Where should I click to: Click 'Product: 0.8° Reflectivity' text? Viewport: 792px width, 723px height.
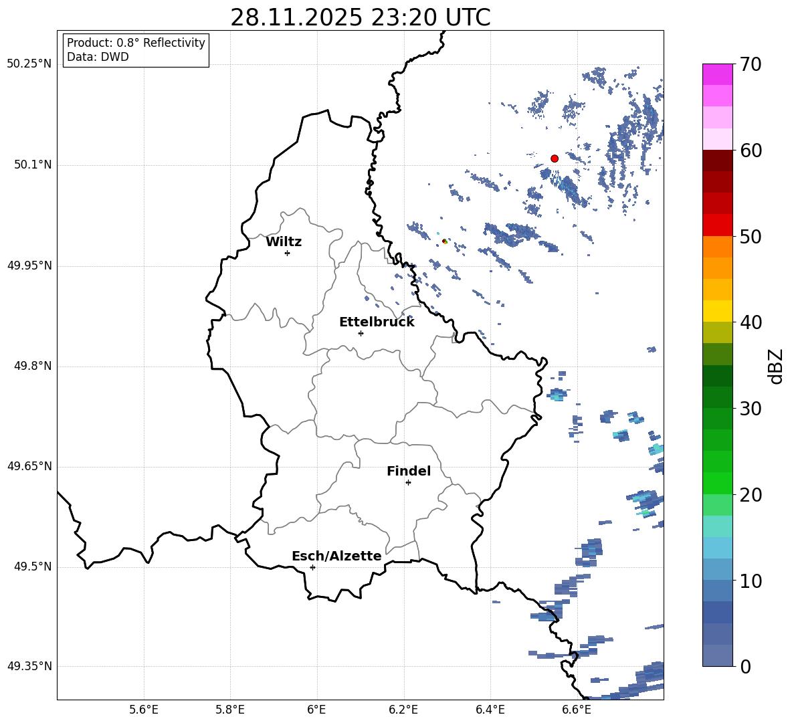[x=136, y=43]
